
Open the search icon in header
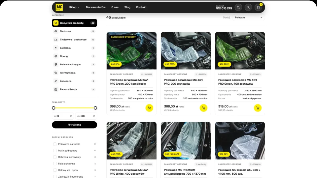click(238, 7)
